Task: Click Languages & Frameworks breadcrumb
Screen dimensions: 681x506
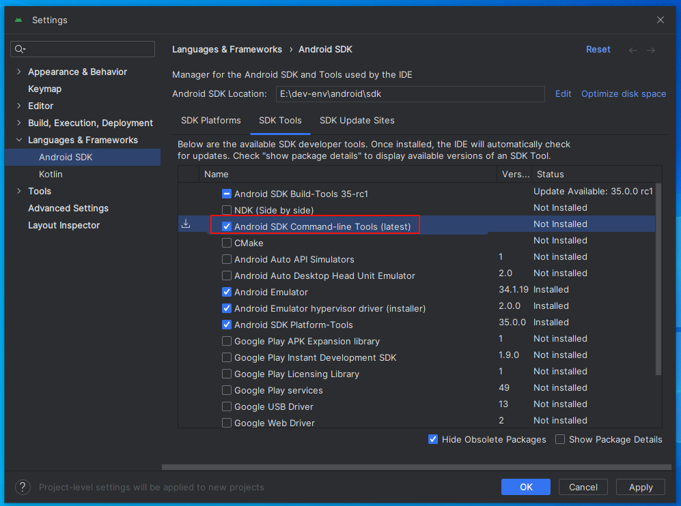Action: tap(227, 49)
